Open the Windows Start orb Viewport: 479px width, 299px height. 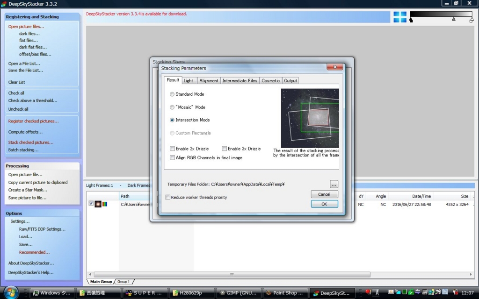(x=11, y=292)
